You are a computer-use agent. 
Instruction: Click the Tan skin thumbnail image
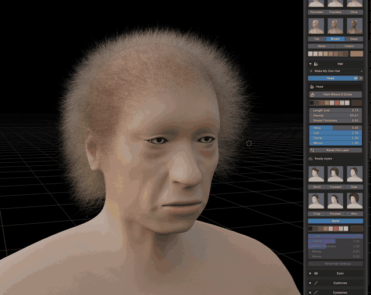point(317,26)
